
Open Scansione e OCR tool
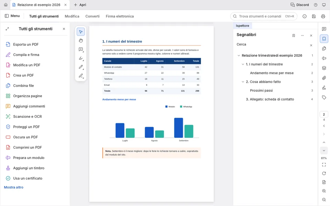(x=24, y=116)
